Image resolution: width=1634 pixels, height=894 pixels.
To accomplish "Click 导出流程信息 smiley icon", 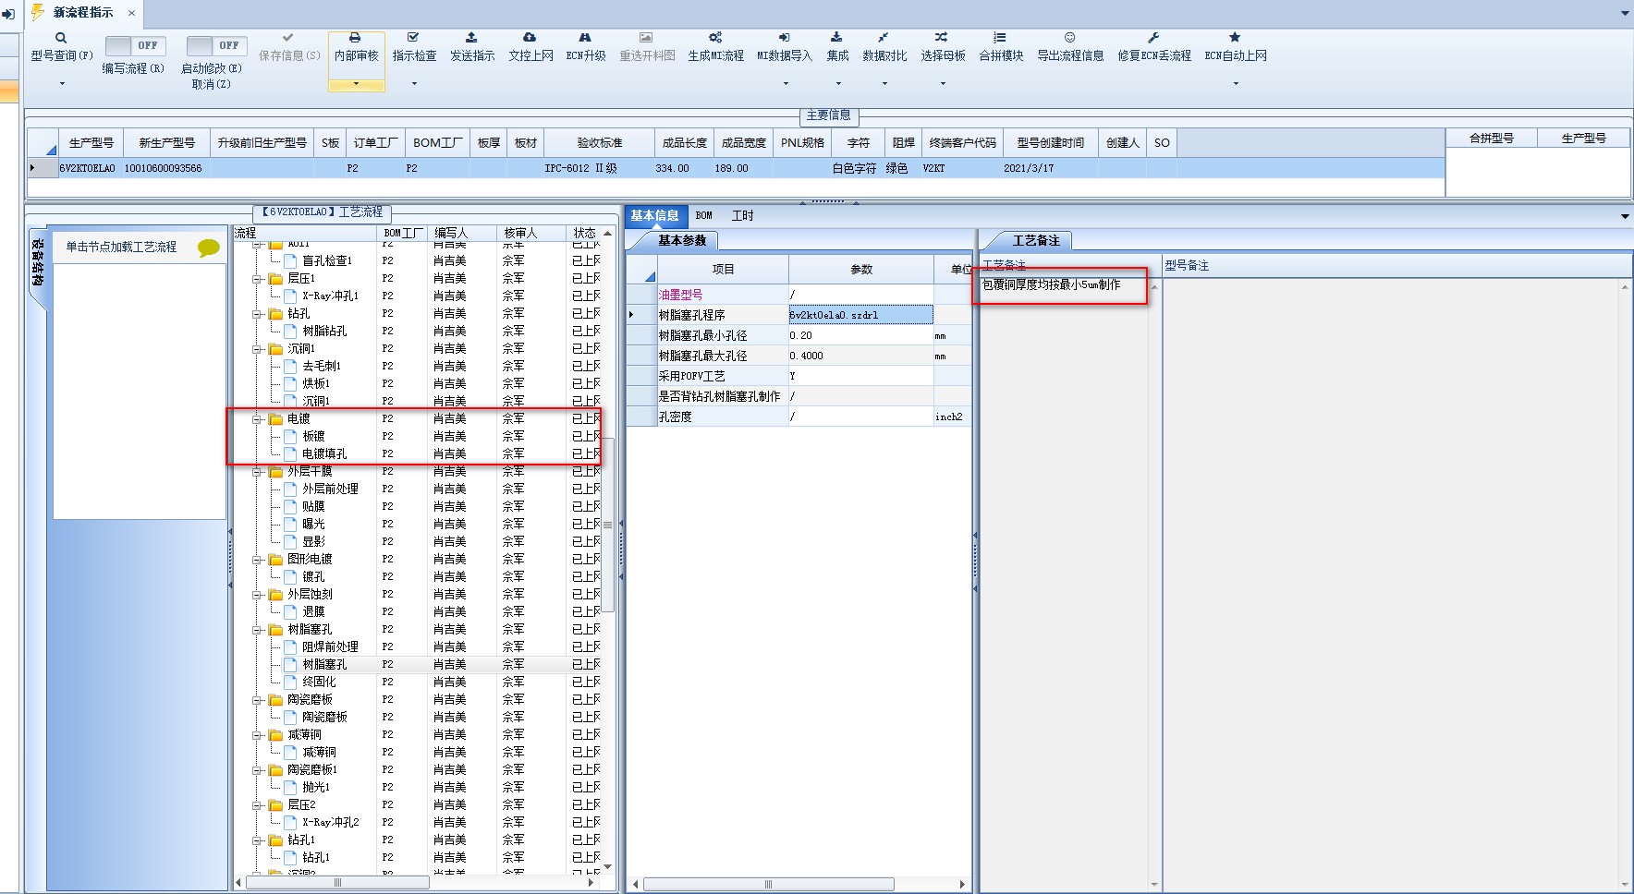I will click(x=1069, y=38).
